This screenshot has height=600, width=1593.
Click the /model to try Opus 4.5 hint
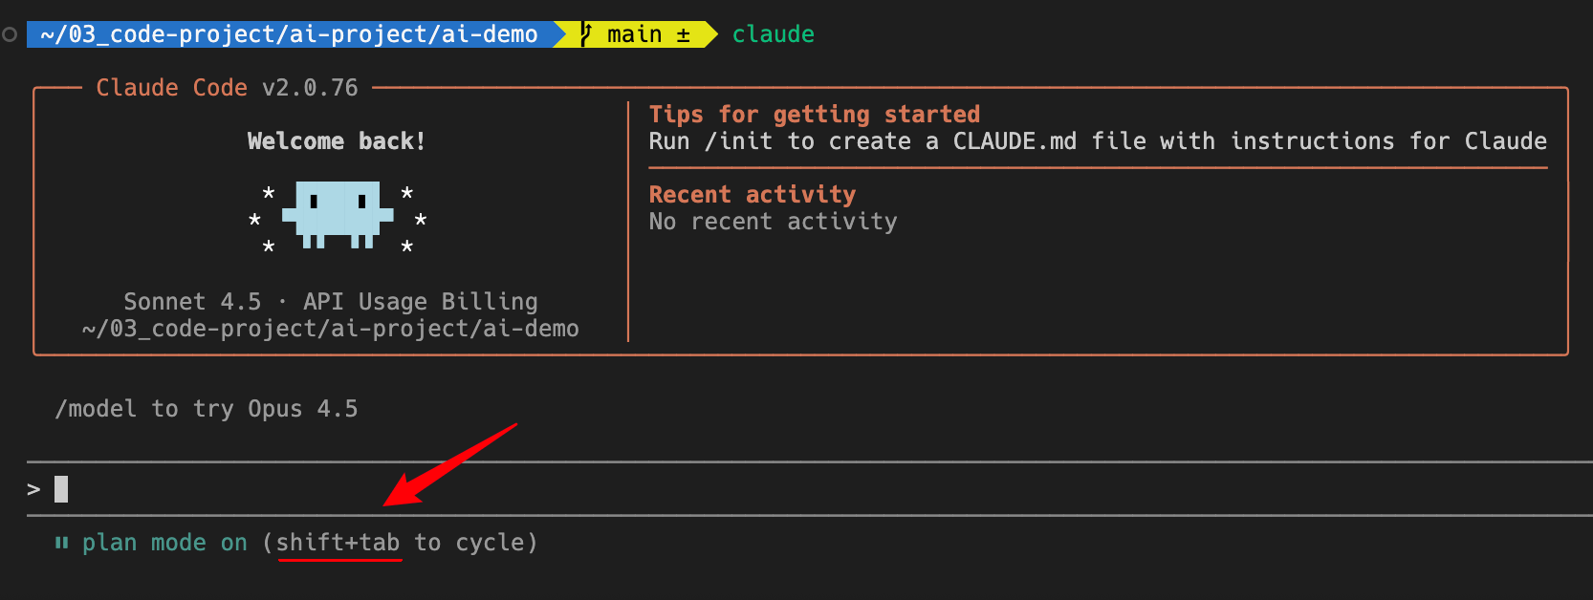pyautogui.click(x=207, y=409)
